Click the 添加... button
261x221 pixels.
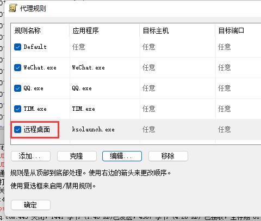[x=30, y=156]
